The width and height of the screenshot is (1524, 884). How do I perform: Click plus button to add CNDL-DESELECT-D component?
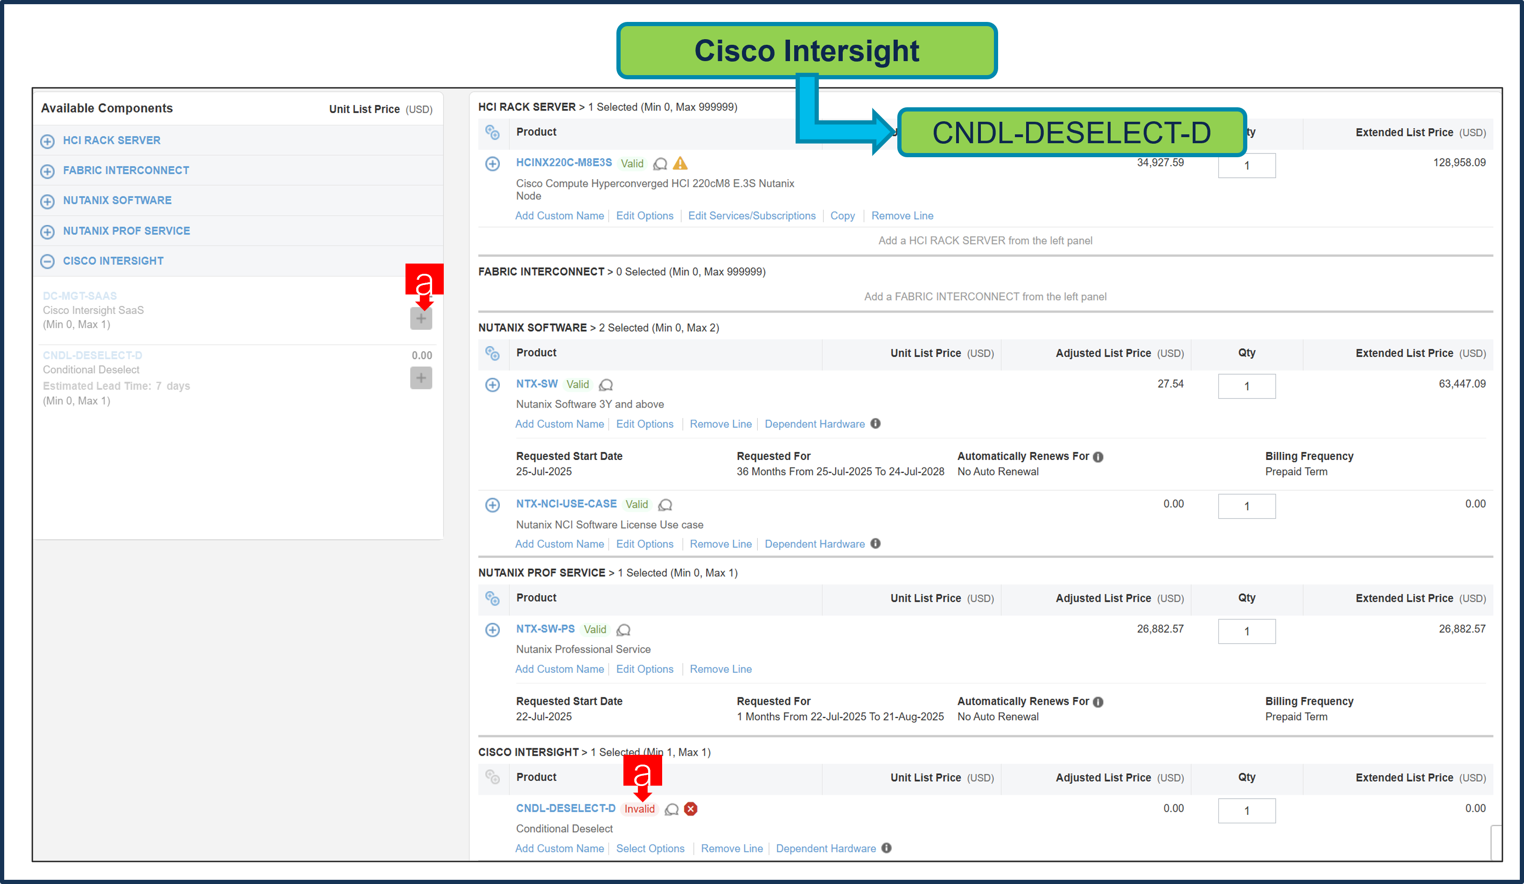[421, 378]
